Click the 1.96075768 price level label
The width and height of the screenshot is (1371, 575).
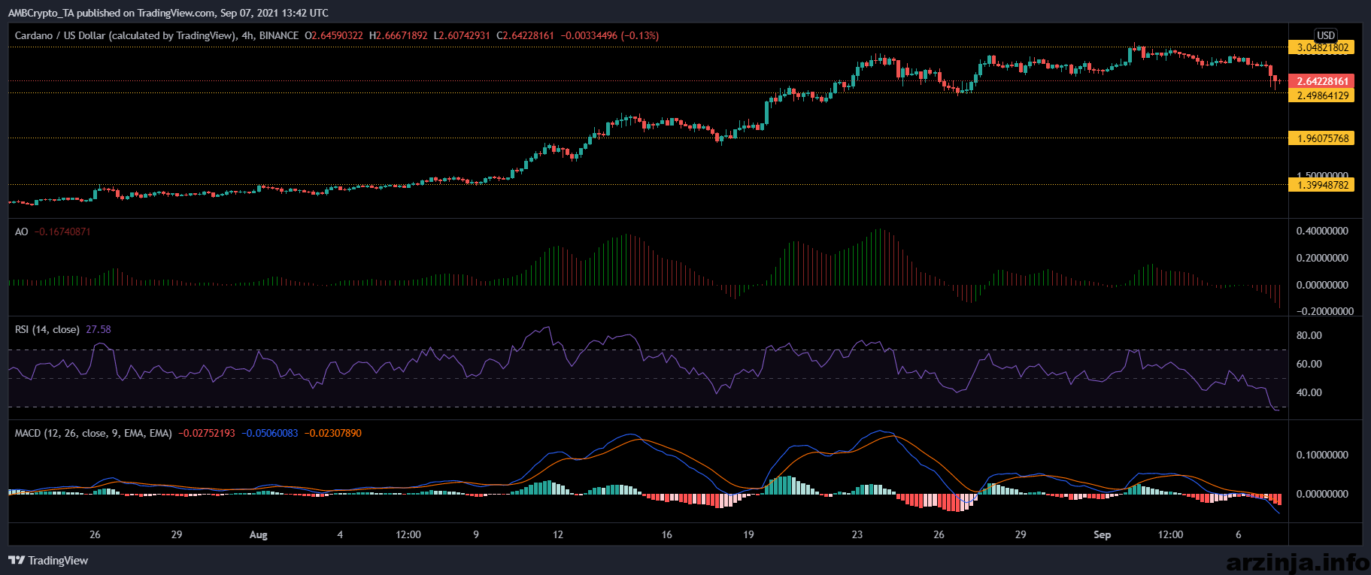(1321, 138)
